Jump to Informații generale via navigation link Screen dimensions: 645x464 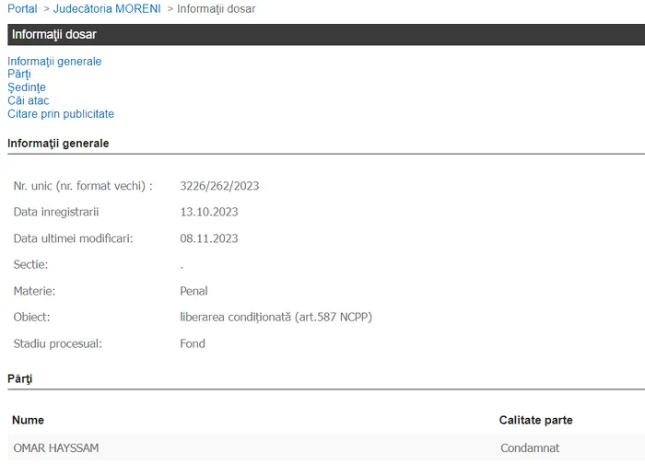[x=54, y=62]
